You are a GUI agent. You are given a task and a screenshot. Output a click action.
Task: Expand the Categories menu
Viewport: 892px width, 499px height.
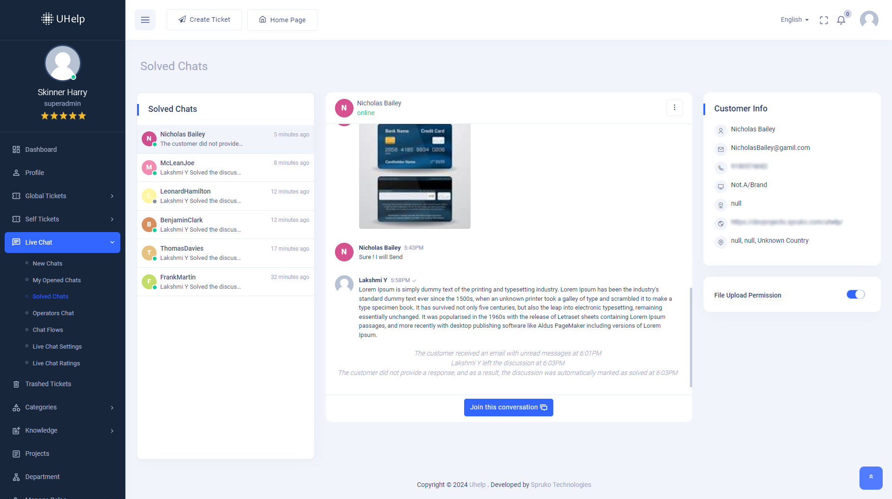tap(62, 408)
